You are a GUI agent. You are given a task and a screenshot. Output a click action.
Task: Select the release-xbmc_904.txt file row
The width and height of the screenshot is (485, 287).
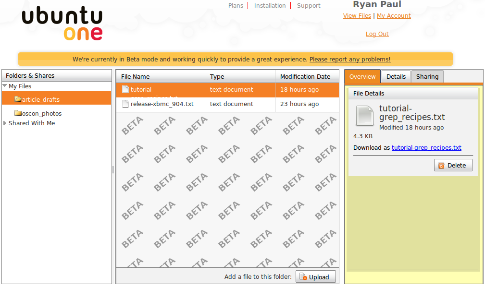point(228,104)
